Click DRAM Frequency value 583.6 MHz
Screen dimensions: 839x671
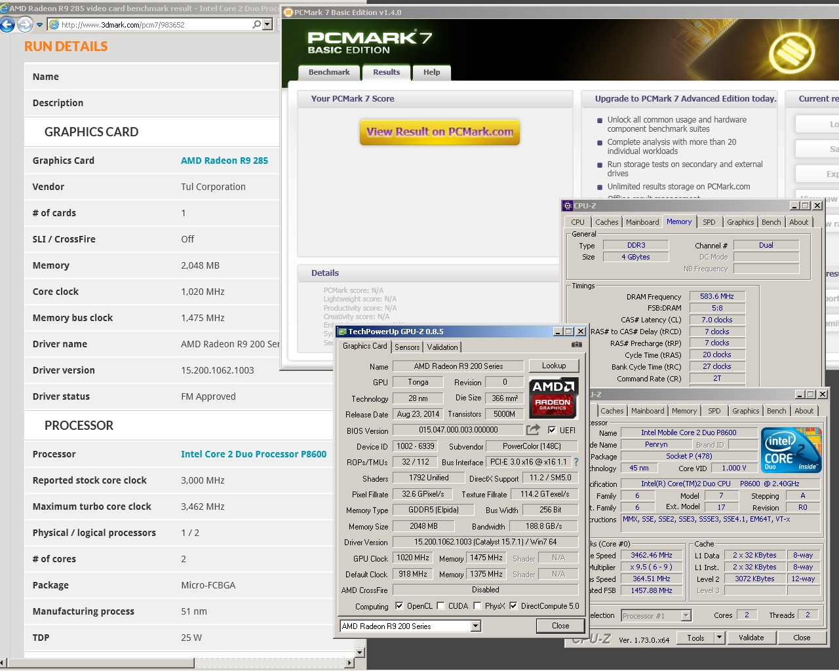(717, 296)
